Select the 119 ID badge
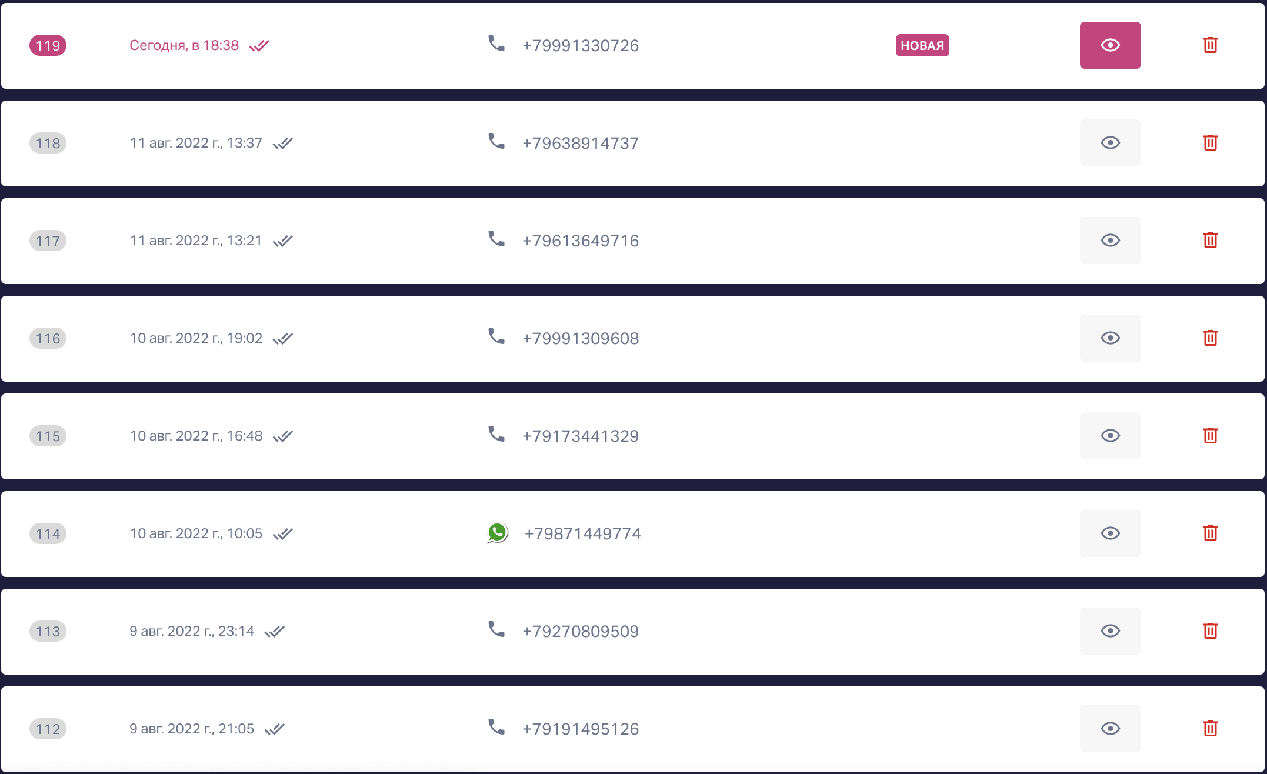The width and height of the screenshot is (1267, 774). (48, 45)
